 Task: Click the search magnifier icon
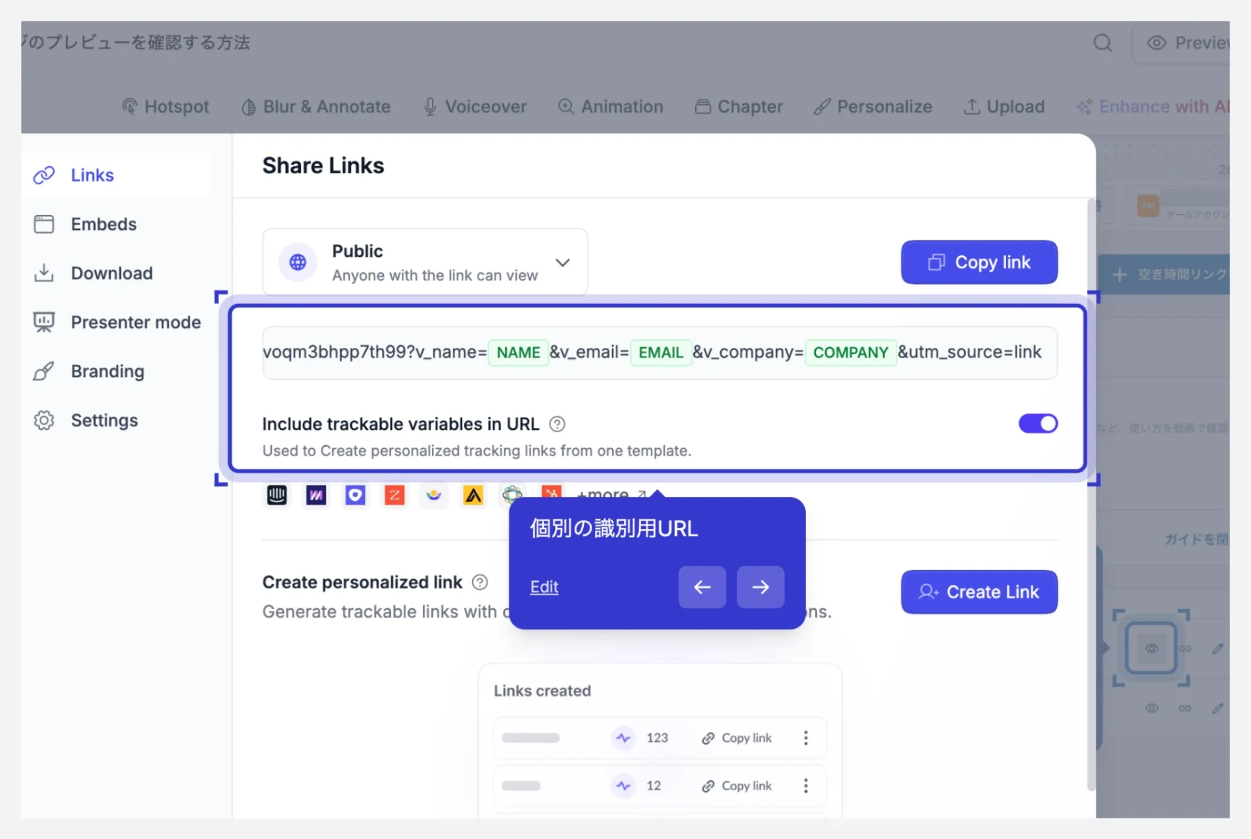(x=1102, y=43)
